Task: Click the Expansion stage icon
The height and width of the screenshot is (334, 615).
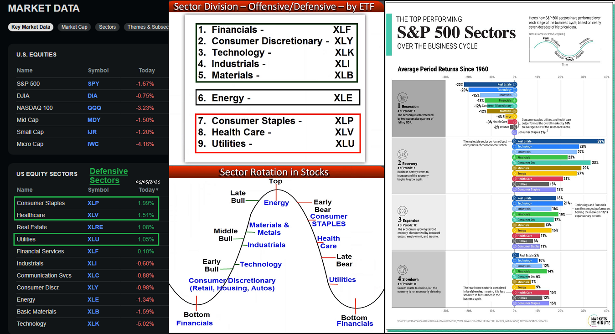Action: click(403, 211)
